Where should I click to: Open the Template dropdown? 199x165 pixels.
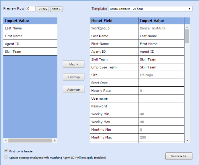[x=150, y=9]
